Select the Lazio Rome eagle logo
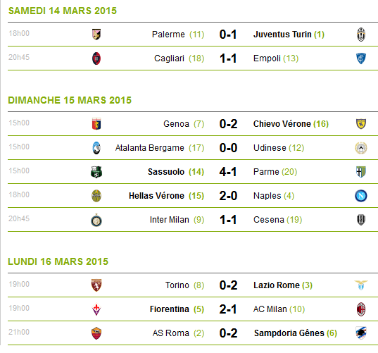Screen dimensions: 378x353 pos(361,285)
